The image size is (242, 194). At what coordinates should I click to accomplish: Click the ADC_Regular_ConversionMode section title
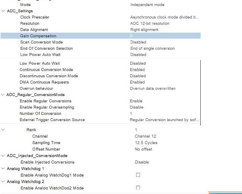click(36, 95)
